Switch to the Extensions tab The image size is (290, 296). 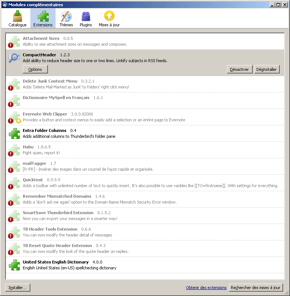coord(43,19)
